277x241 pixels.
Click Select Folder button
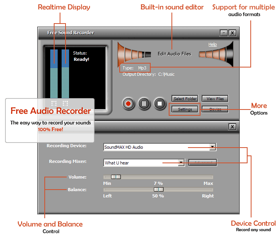[185, 99]
